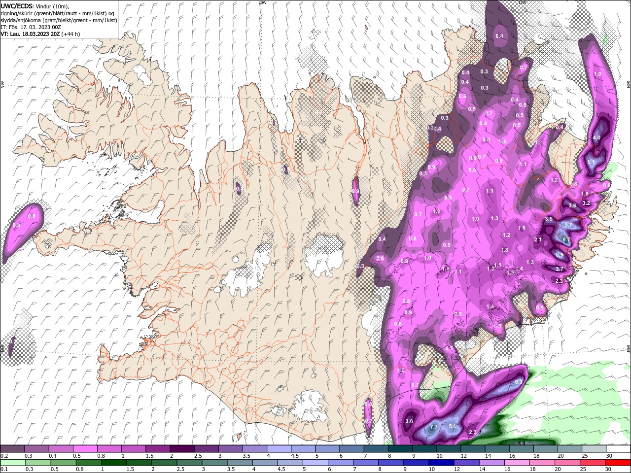Select the '2.1' value on the map
Viewport: 631px width, 473px height.
[538, 240]
